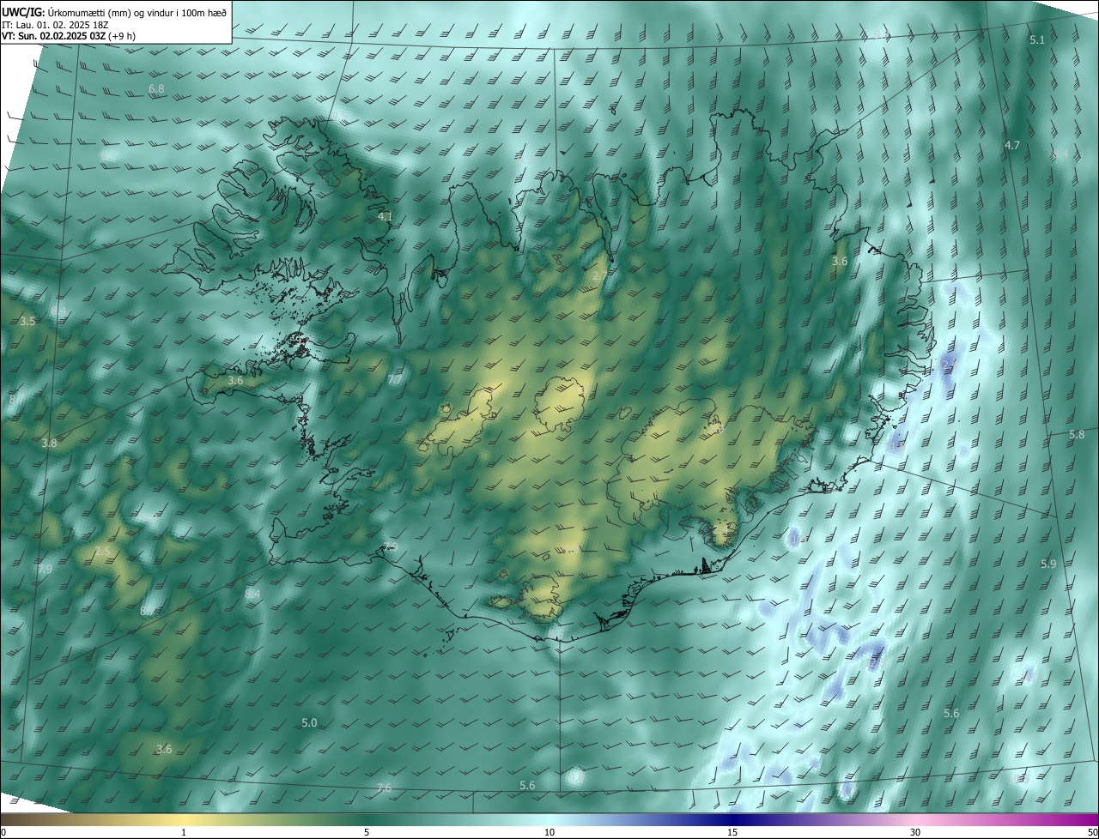The height and width of the screenshot is (839, 1099).
Task: Click the 7.7 value label
Action: click(x=395, y=380)
